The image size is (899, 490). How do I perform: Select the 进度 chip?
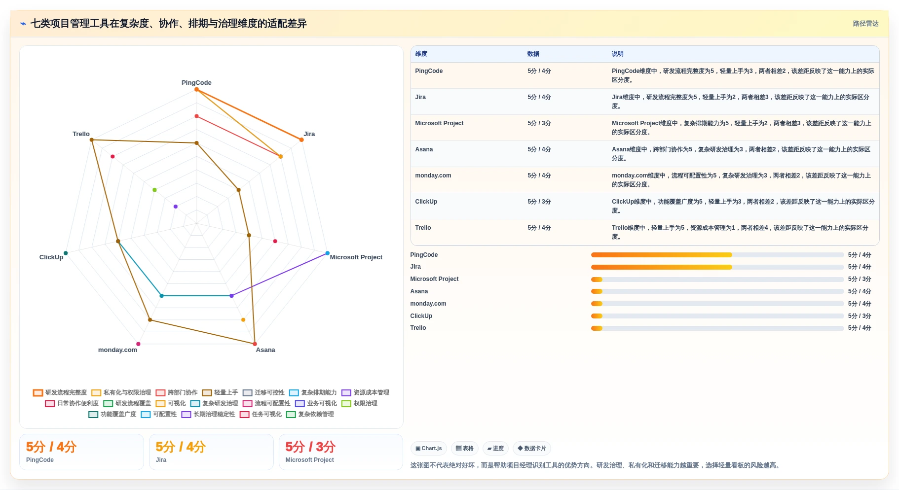pyautogui.click(x=495, y=449)
